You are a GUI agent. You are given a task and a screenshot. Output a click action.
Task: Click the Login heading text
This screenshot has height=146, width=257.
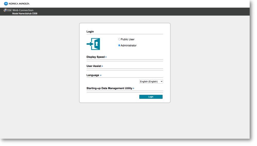tap(90, 32)
